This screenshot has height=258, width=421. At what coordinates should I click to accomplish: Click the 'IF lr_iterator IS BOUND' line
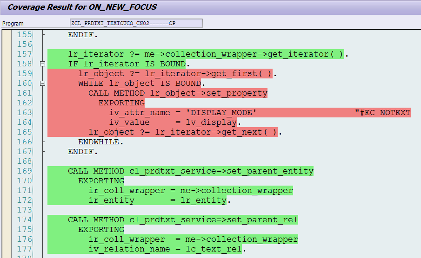point(129,64)
